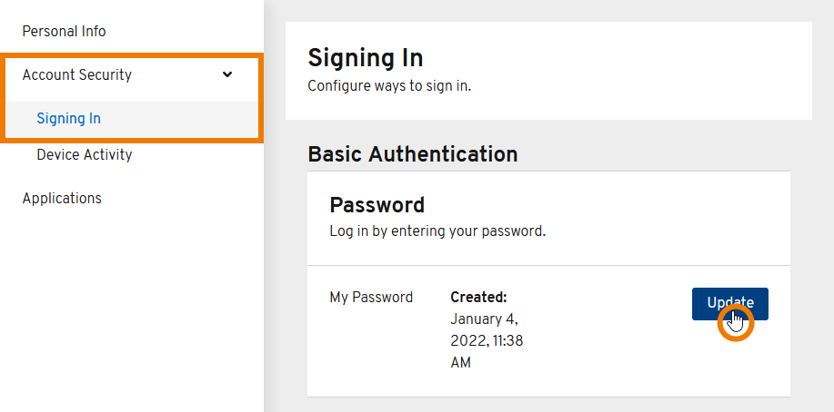834x412 pixels.
Task: Open the Personal Info page
Action: point(64,32)
